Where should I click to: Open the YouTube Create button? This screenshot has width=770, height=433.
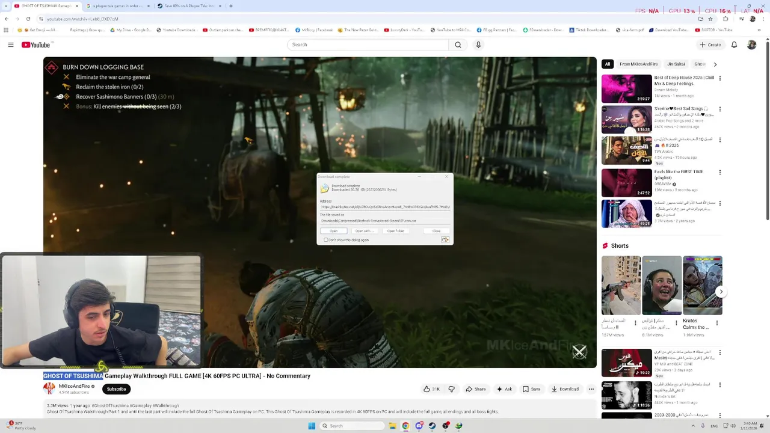click(710, 45)
